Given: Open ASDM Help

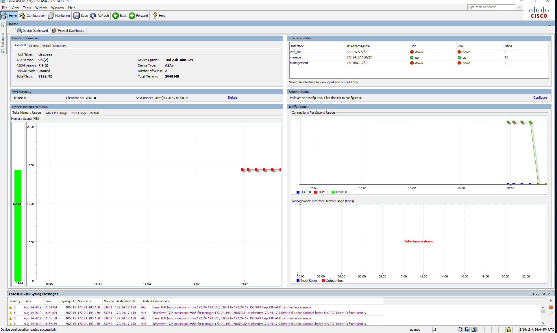Looking at the screenshot, I should pos(158,16).
